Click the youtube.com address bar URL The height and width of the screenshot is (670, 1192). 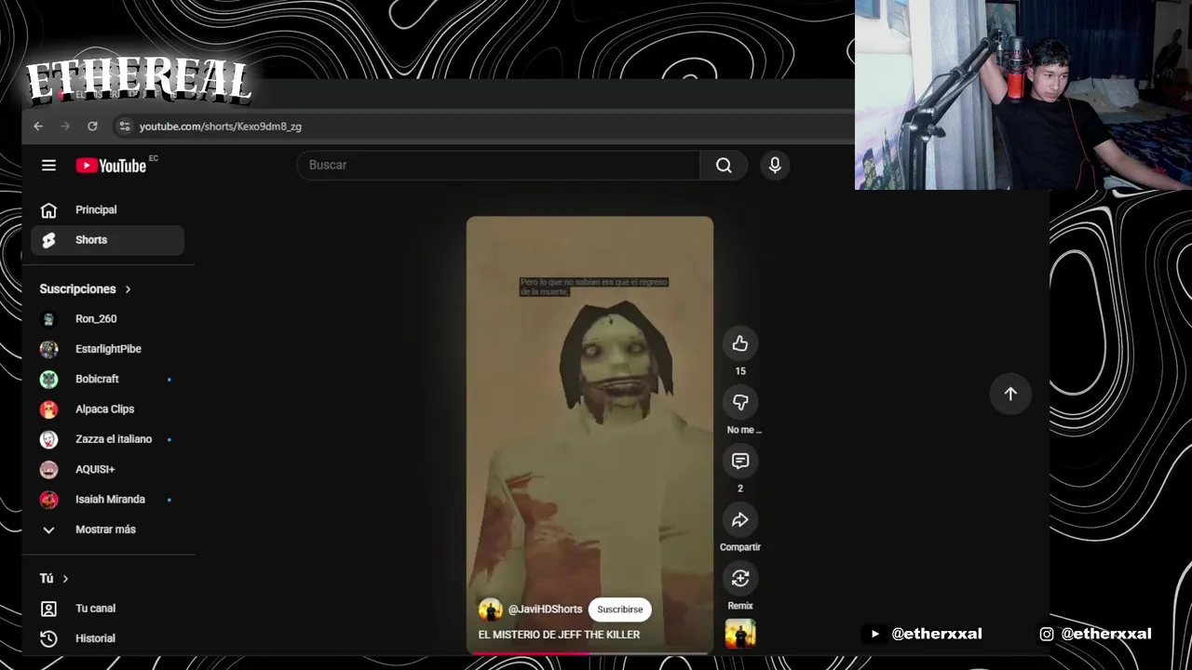[220, 127]
